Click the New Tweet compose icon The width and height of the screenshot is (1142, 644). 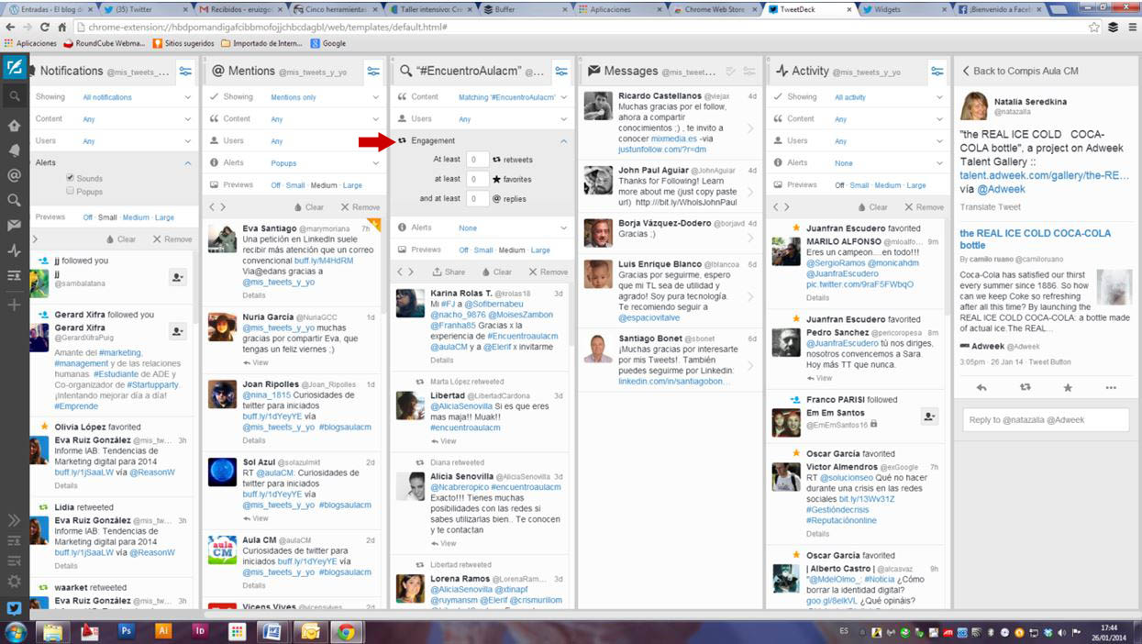[x=15, y=69]
